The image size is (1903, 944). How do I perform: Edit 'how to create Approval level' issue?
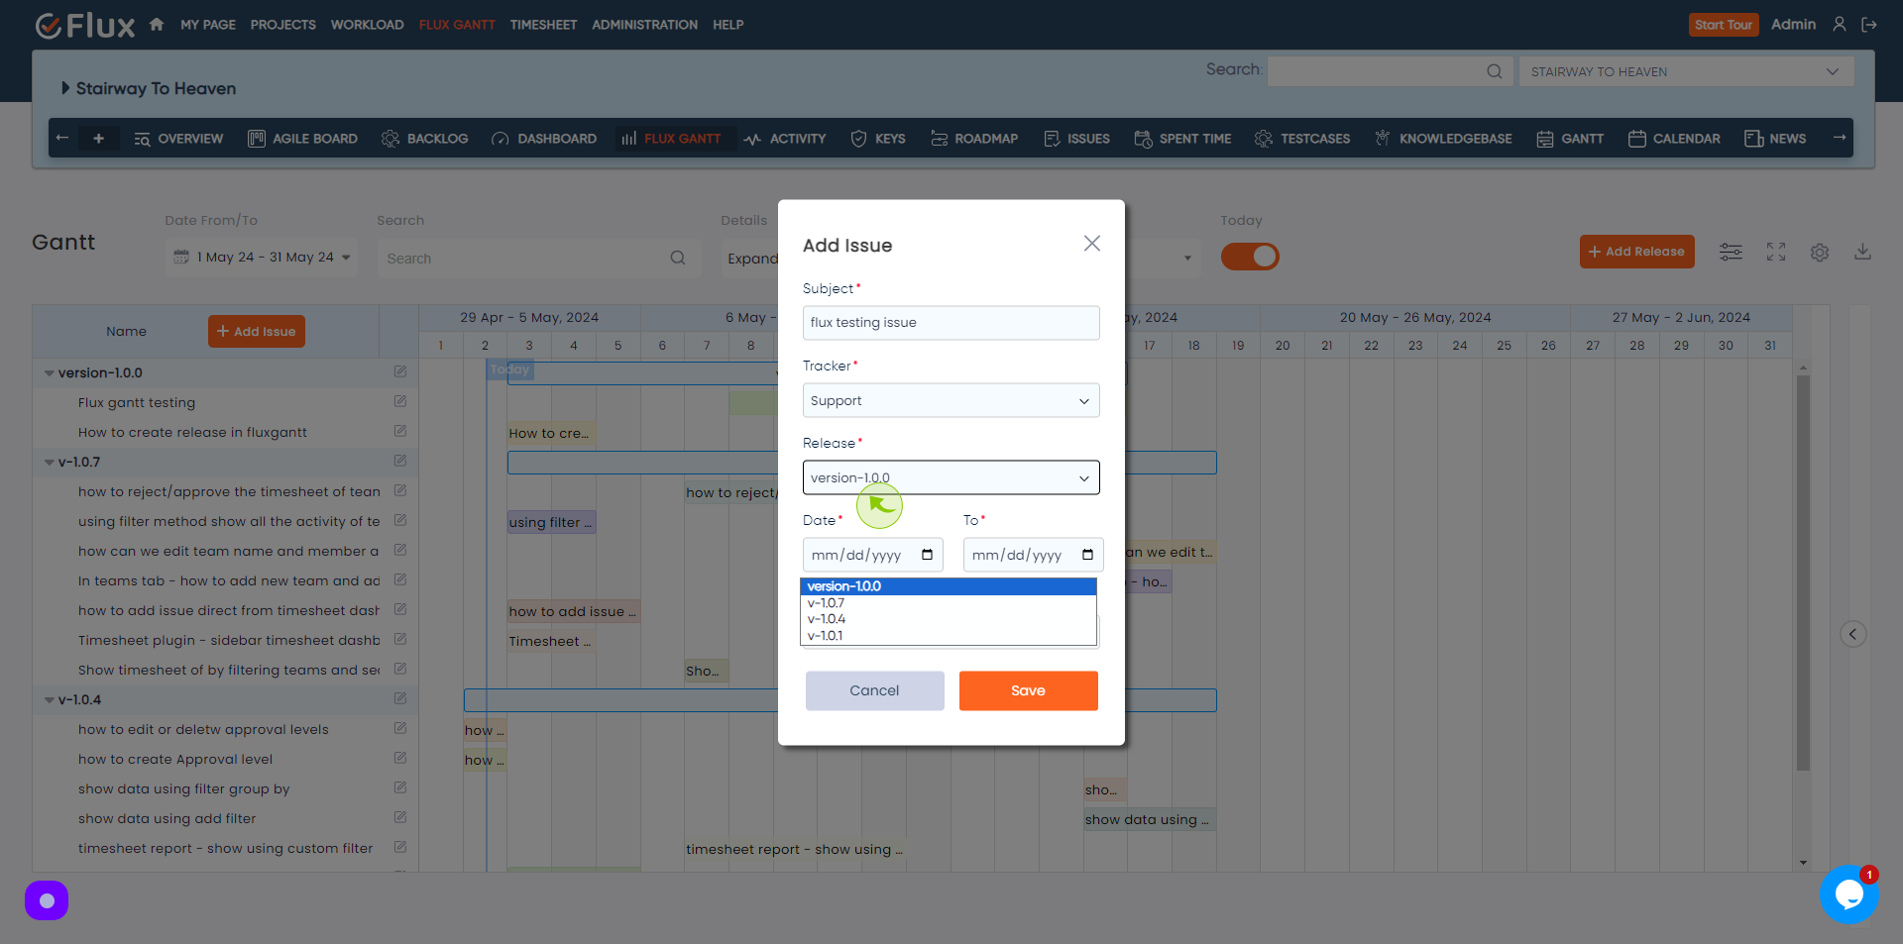point(400,758)
